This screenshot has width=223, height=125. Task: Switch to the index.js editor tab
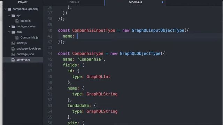74,2
